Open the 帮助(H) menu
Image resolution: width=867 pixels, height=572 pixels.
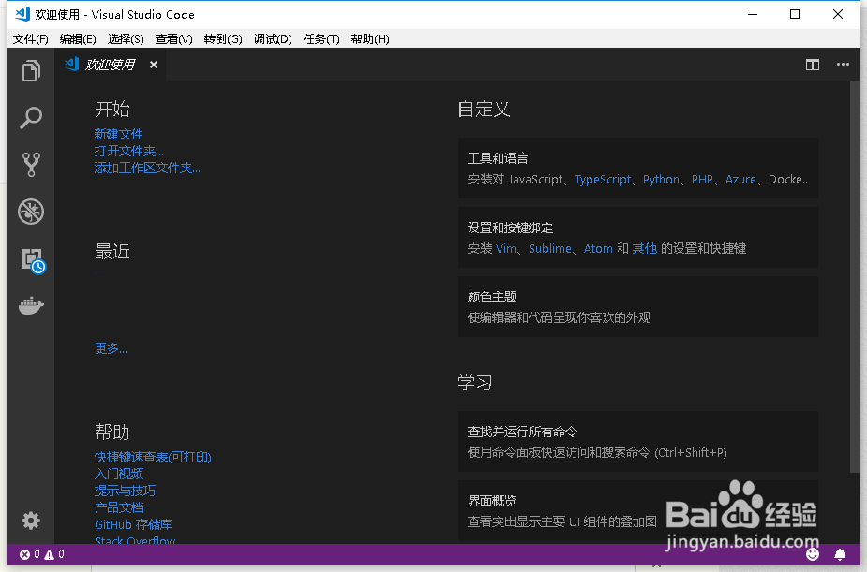370,39
